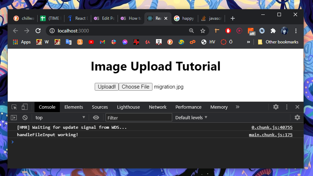Switch to the (TIME browser tab
Image resolution: width=313 pixels, height=176 pixels.
click(x=51, y=18)
